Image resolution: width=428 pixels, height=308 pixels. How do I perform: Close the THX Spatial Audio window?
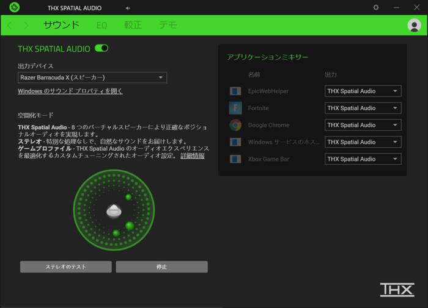(x=416, y=7)
